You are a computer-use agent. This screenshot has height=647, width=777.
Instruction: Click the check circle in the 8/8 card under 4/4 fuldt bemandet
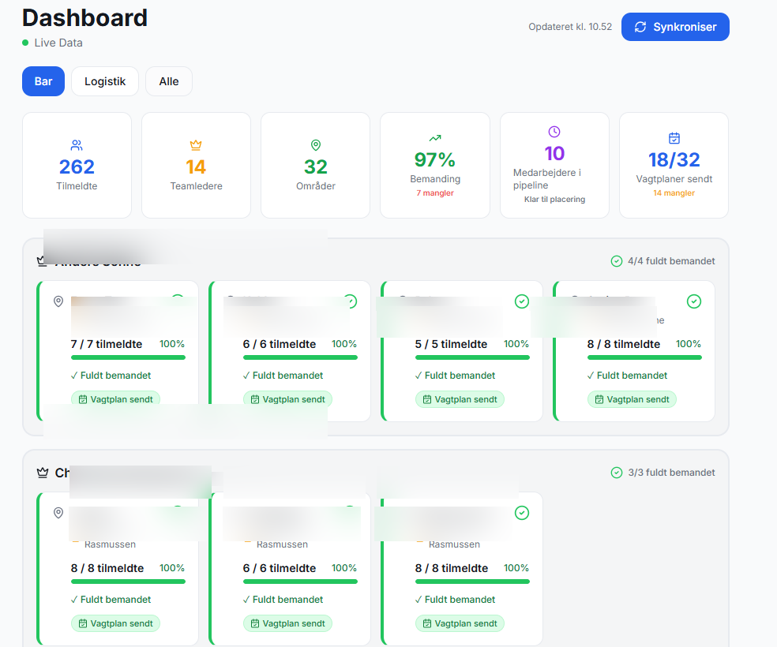tap(694, 301)
